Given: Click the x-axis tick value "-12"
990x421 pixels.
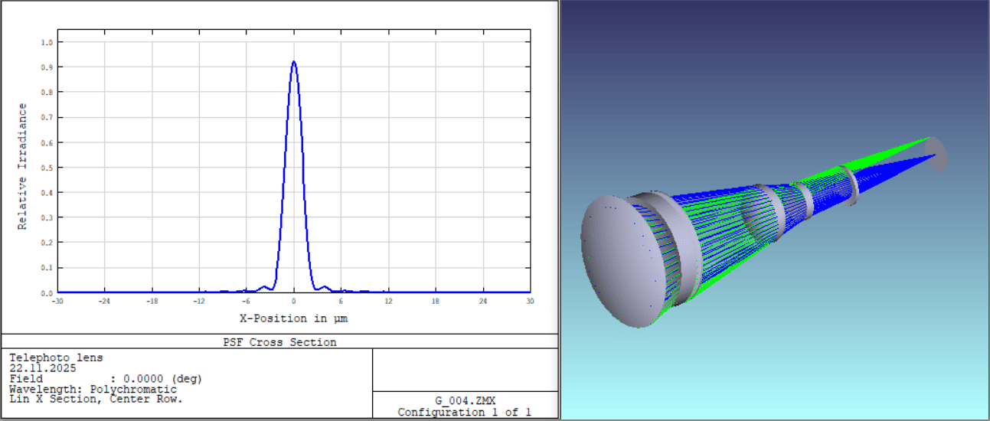Looking at the screenshot, I should (199, 301).
